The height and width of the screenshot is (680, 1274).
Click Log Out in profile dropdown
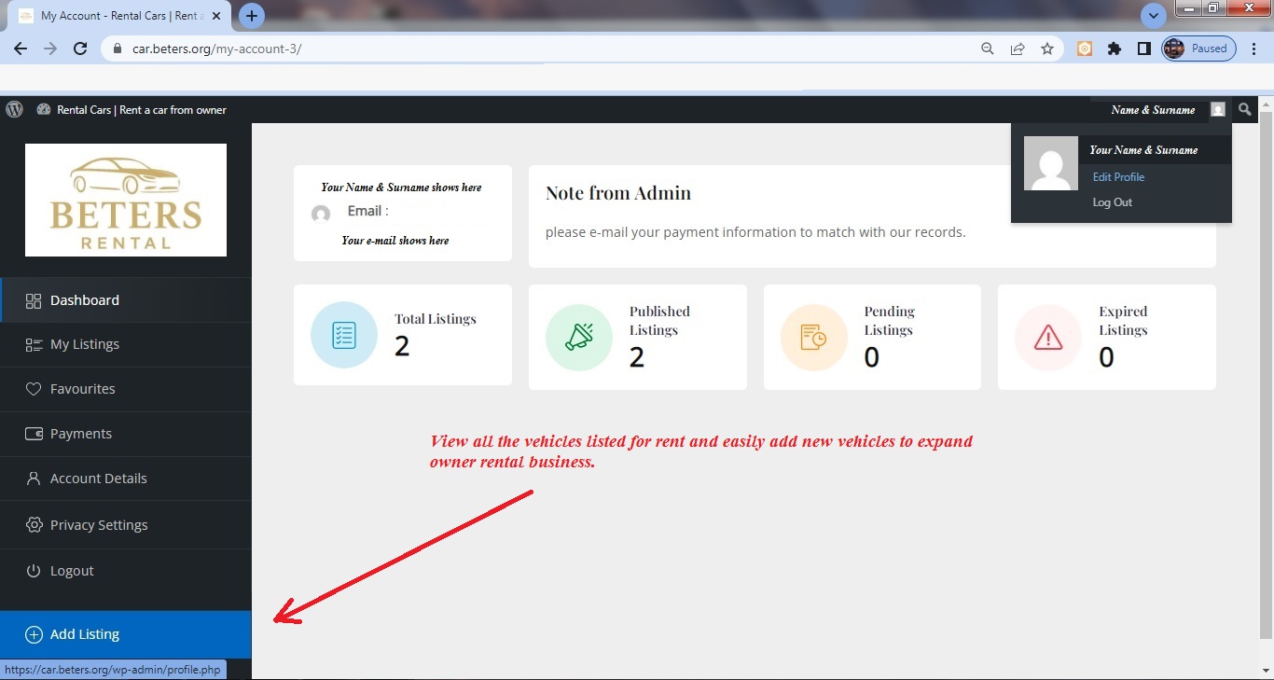click(1112, 201)
